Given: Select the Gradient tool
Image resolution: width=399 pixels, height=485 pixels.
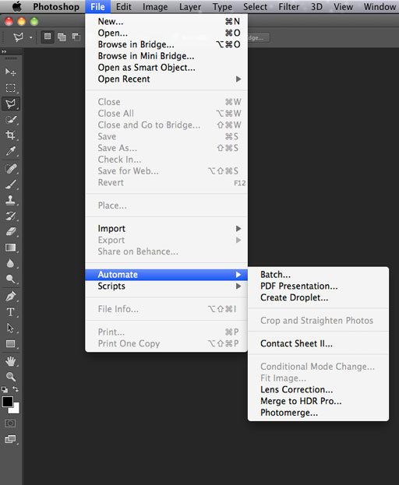Looking at the screenshot, I should (11, 248).
